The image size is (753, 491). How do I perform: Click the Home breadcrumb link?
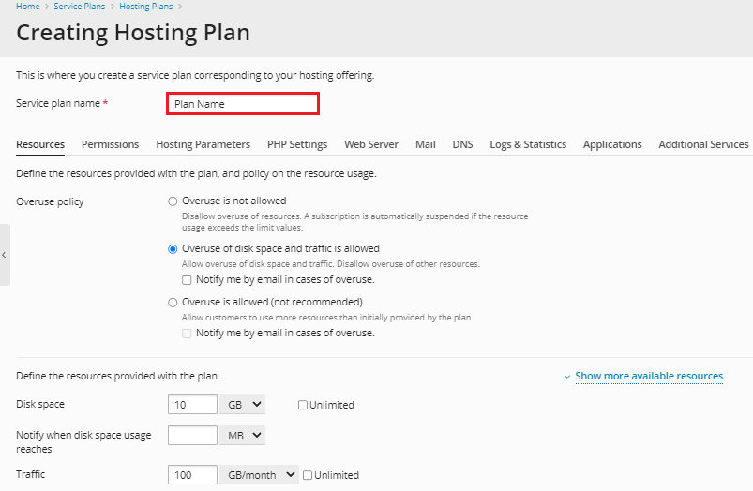coord(27,7)
